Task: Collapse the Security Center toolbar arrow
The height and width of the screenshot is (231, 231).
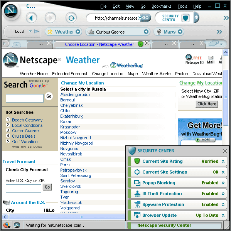Action: click(x=196, y=17)
